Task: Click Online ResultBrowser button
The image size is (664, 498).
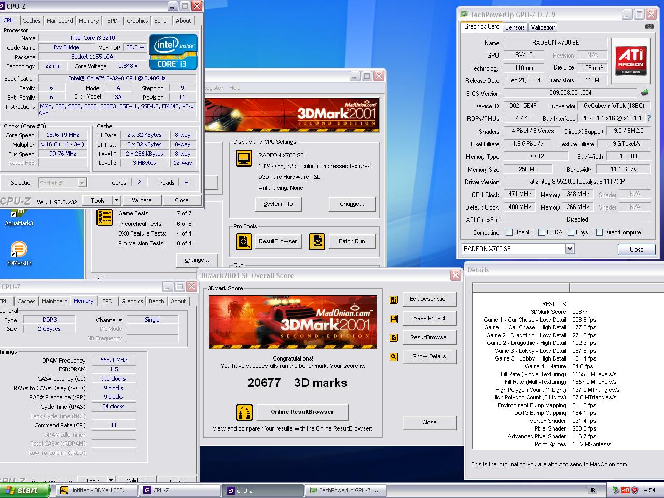Action: 302,412
